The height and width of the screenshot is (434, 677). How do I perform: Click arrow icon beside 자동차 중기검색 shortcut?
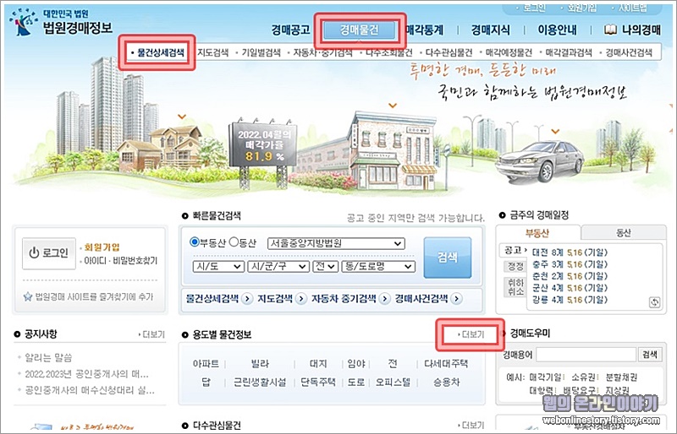click(x=384, y=298)
